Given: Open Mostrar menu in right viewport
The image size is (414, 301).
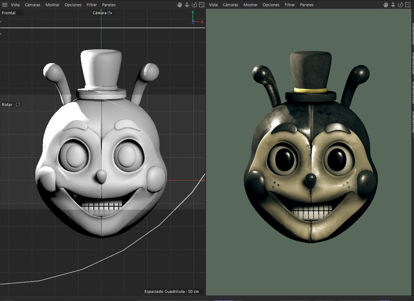Looking at the screenshot, I should tap(251, 5).
